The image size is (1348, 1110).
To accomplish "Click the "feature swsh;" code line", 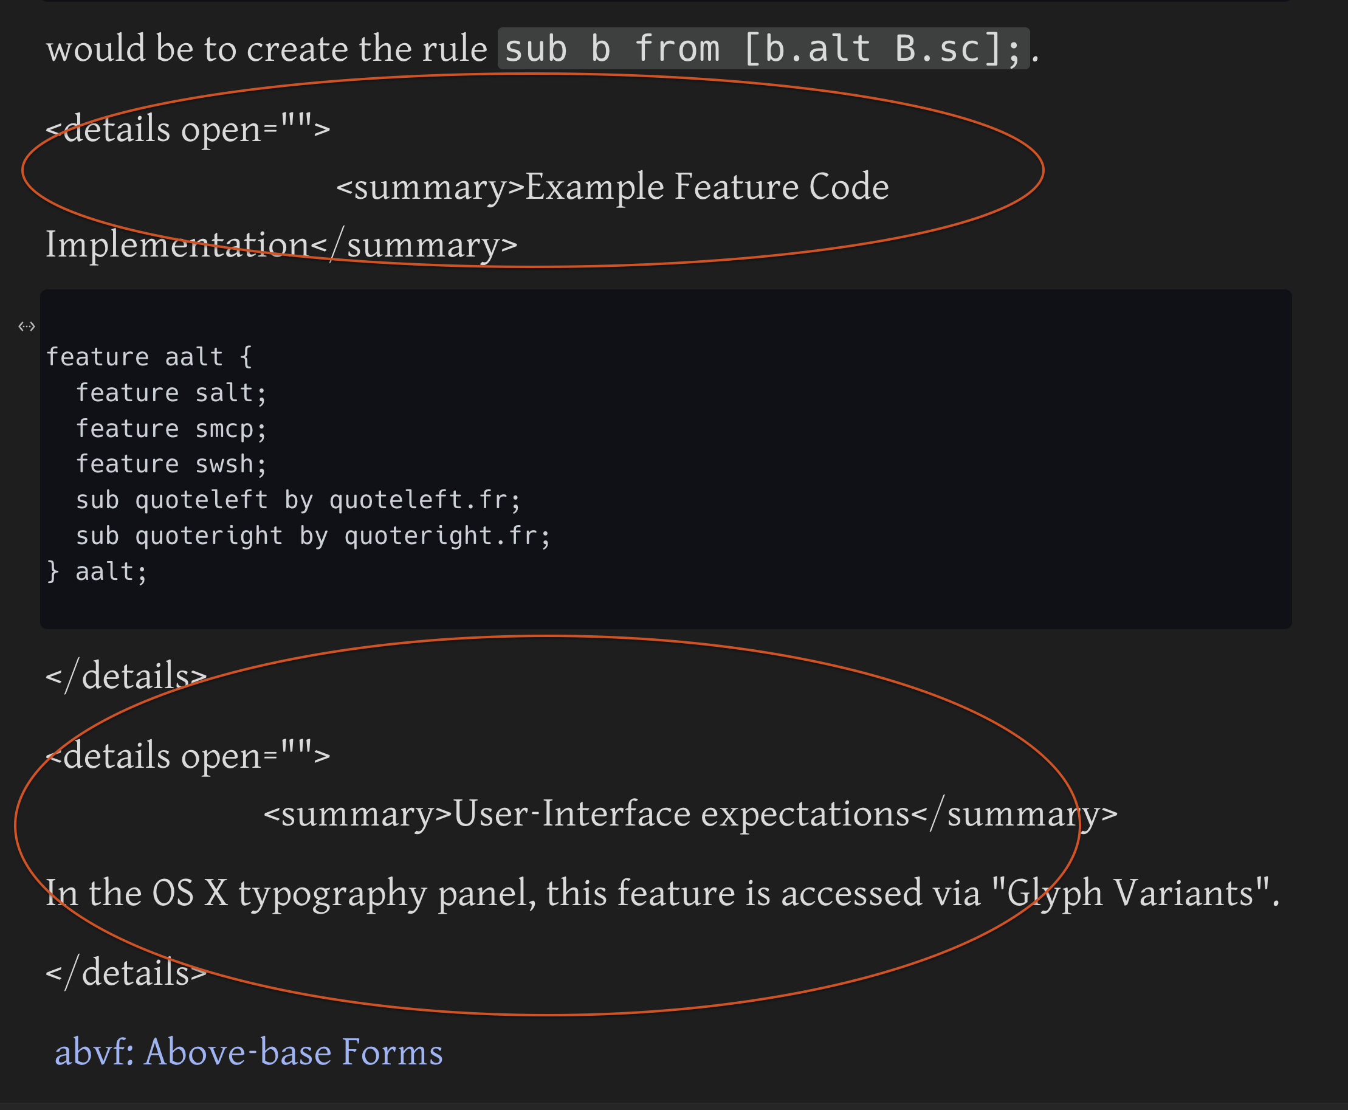I will (x=171, y=464).
